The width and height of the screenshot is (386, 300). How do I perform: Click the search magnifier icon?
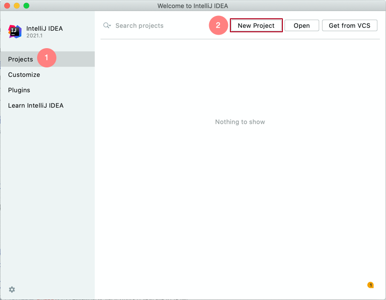pos(107,26)
